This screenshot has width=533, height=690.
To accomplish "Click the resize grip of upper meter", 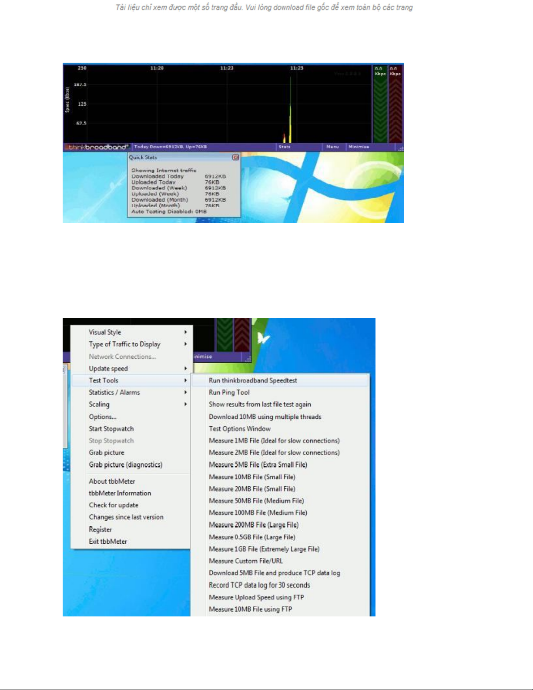I will pyautogui.click(x=400, y=148).
